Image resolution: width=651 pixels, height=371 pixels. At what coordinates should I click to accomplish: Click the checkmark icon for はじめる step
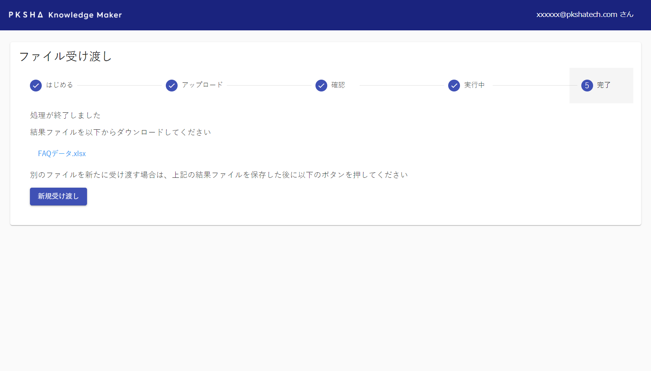36,86
